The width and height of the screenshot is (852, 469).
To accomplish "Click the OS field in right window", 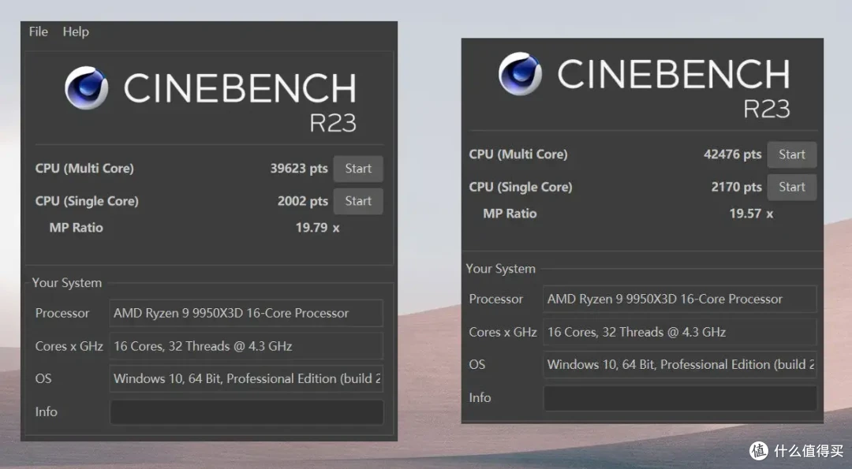I will coord(680,364).
